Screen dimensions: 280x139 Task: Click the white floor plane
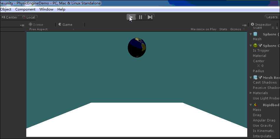tap(137, 120)
